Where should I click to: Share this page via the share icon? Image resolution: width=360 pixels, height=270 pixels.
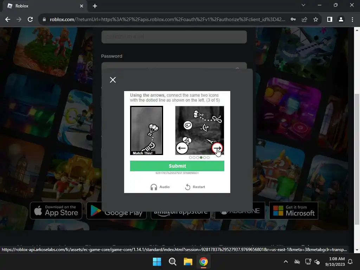point(304,20)
